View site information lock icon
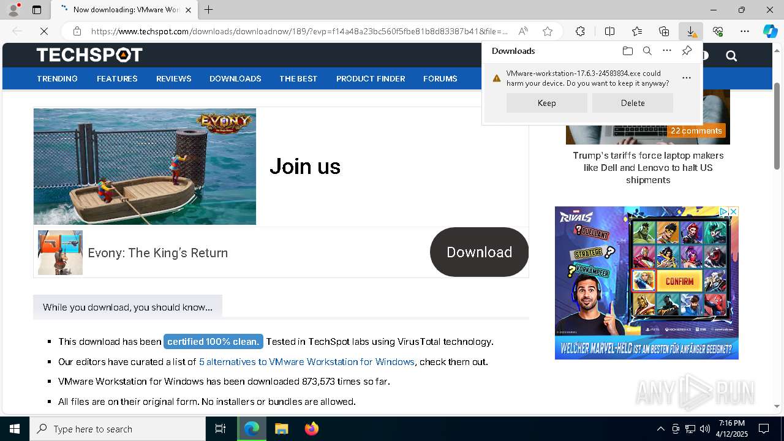 pyautogui.click(x=77, y=31)
